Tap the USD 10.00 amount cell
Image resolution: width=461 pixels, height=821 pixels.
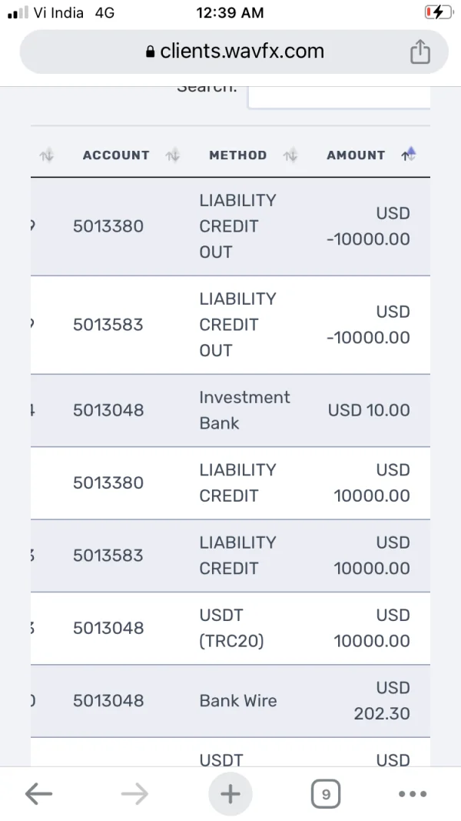(x=369, y=410)
